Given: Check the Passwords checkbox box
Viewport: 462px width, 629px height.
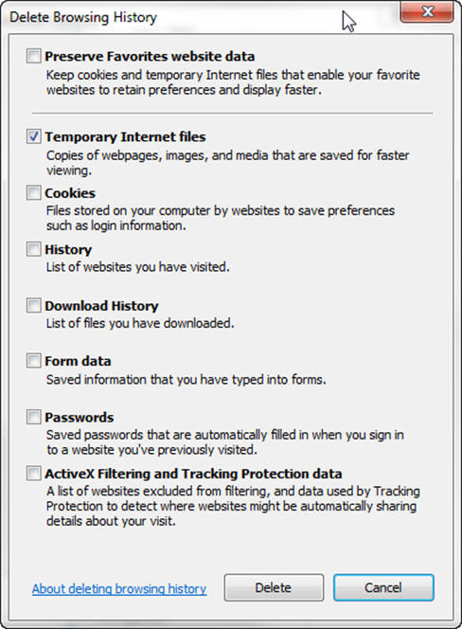Looking at the screenshot, I should [34, 417].
